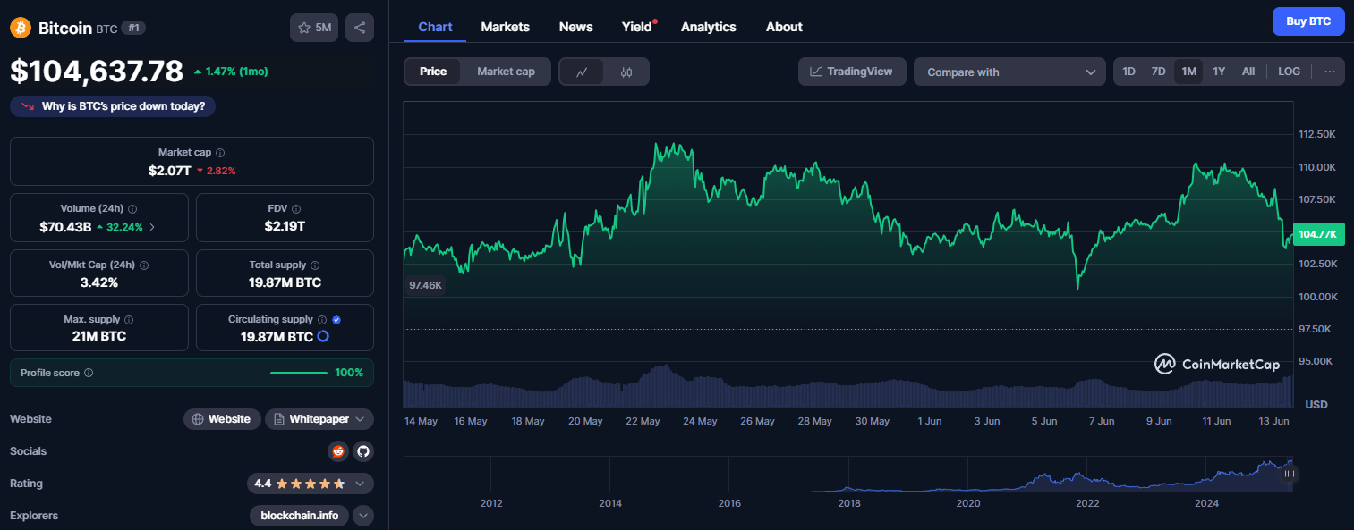Add Bitcoin to watchlist star button

coord(313,28)
